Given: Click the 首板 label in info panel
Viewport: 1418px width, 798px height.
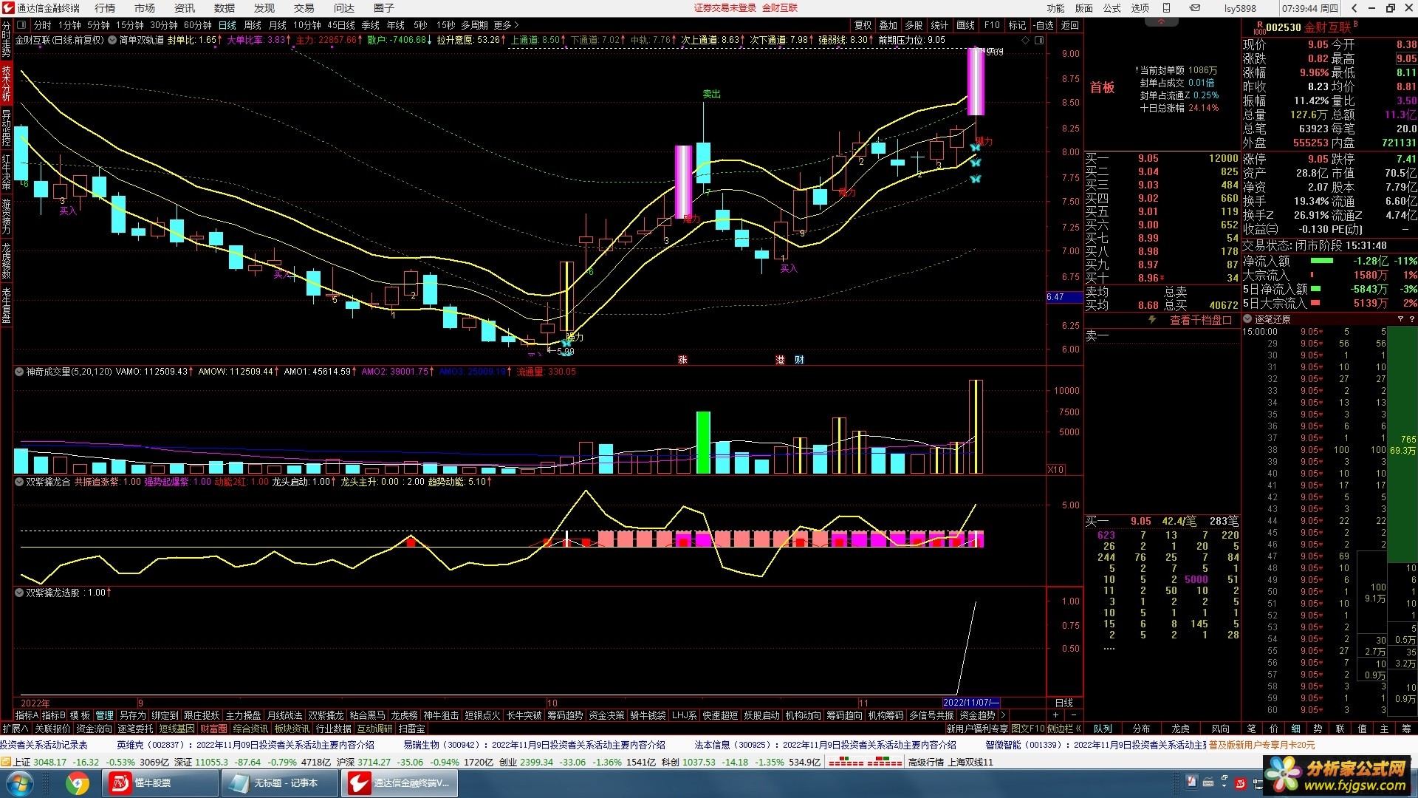Looking at the screenshot, I should [x=1102, y=87].
